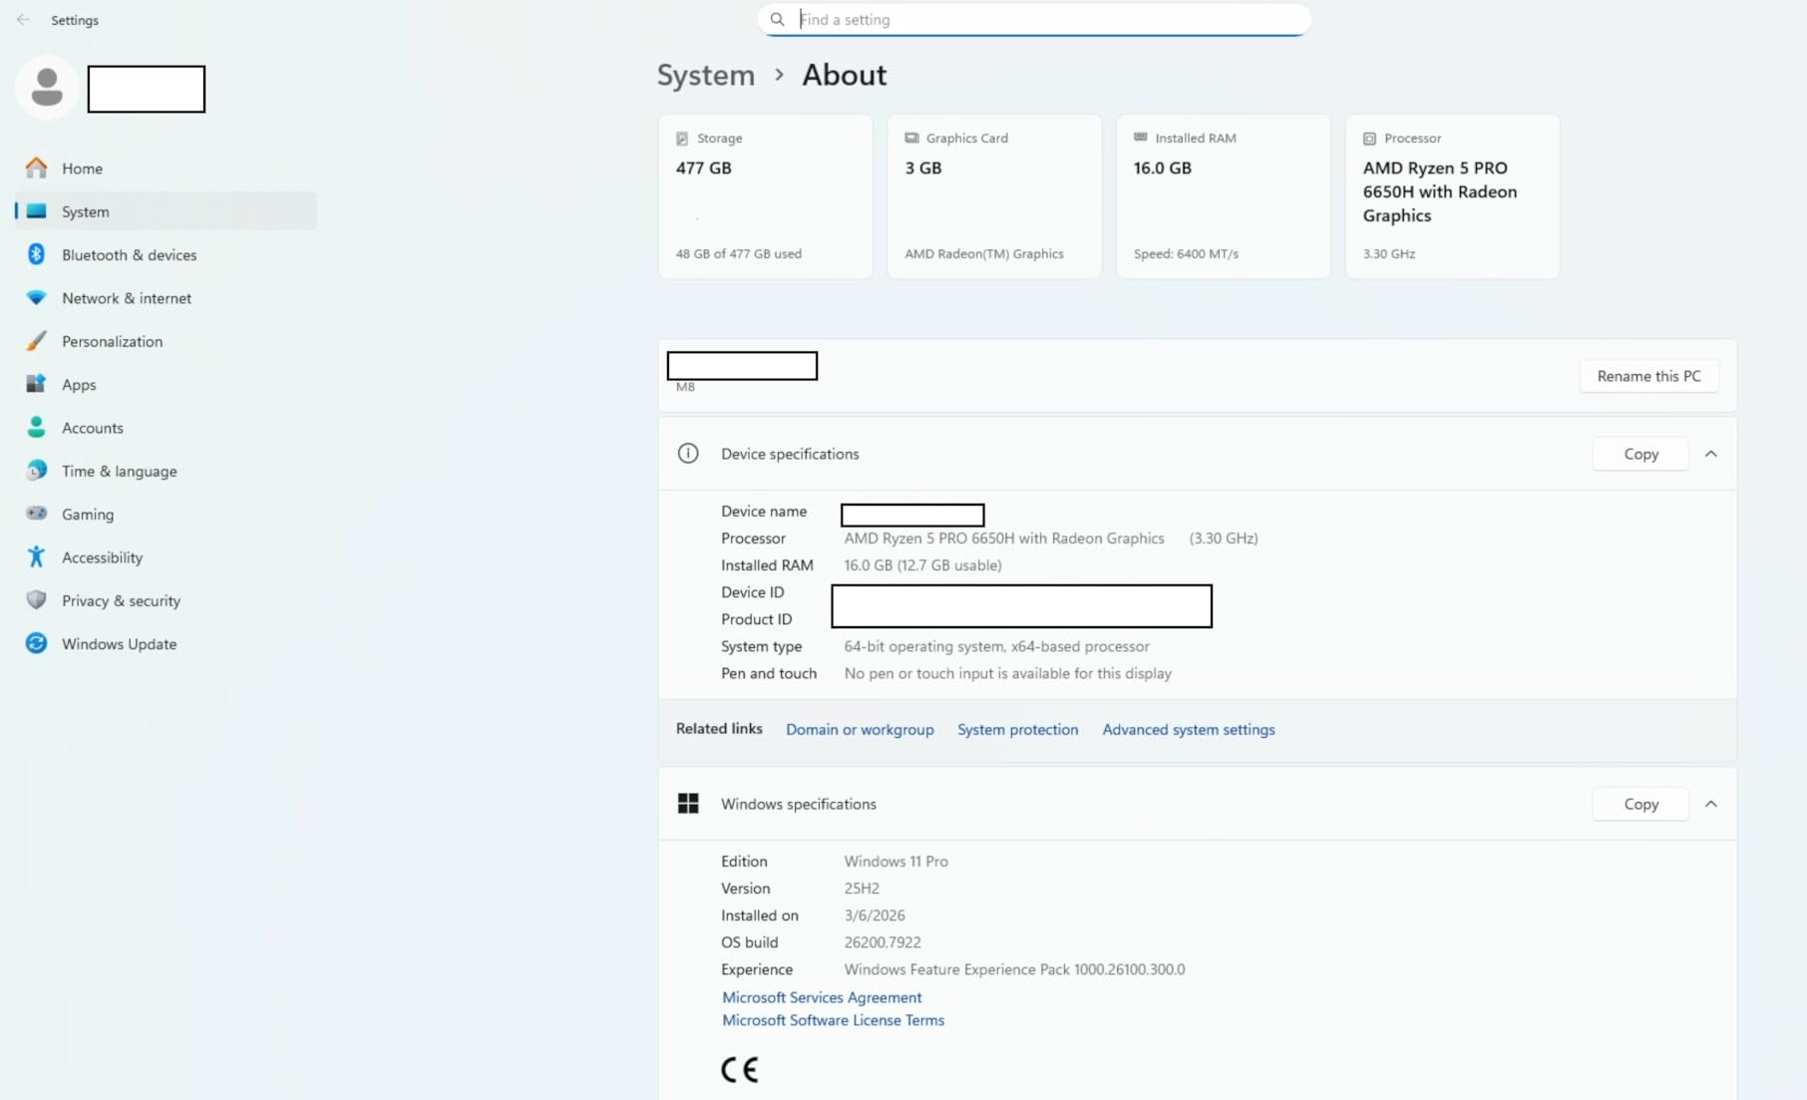The height and width of the screenshot is (1100, 1807).
Task: Open Microsoft Software License Terms link
Action: (x=833, y=1020)
